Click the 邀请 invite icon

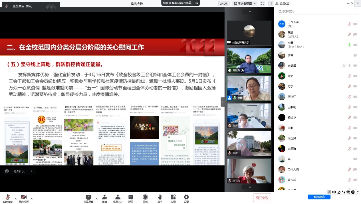pyautogui.click(x=104, y=197)
